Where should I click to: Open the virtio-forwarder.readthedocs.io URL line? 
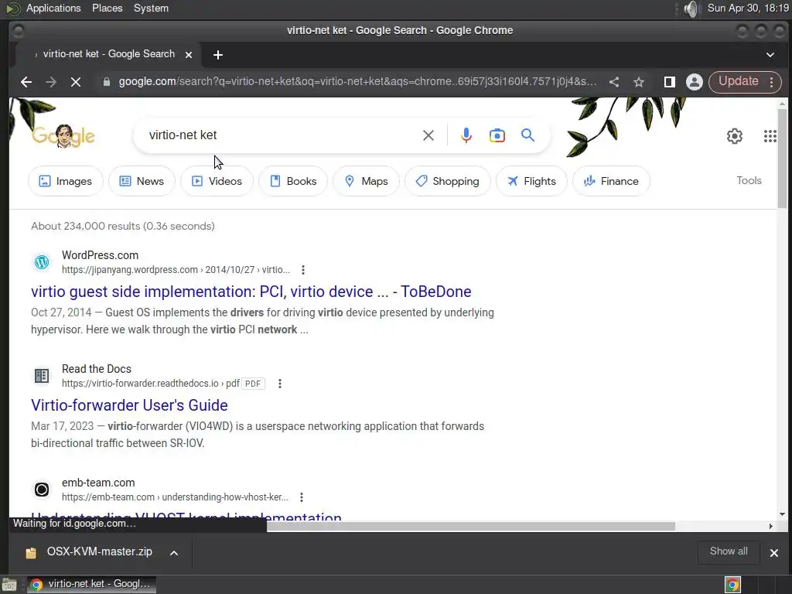(151, 384)
